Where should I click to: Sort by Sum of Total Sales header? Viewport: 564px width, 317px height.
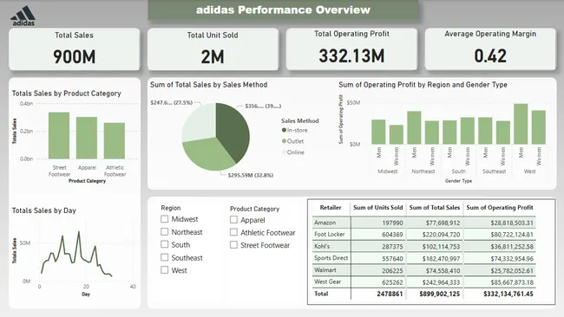click(434, 208)
